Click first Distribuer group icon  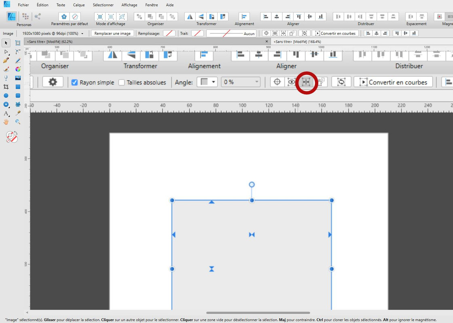[x=338, y=17]
